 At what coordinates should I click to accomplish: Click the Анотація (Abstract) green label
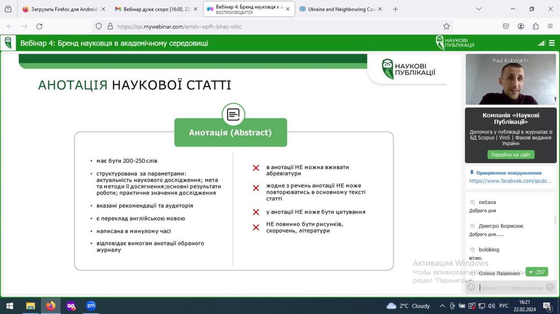(231, 132)
